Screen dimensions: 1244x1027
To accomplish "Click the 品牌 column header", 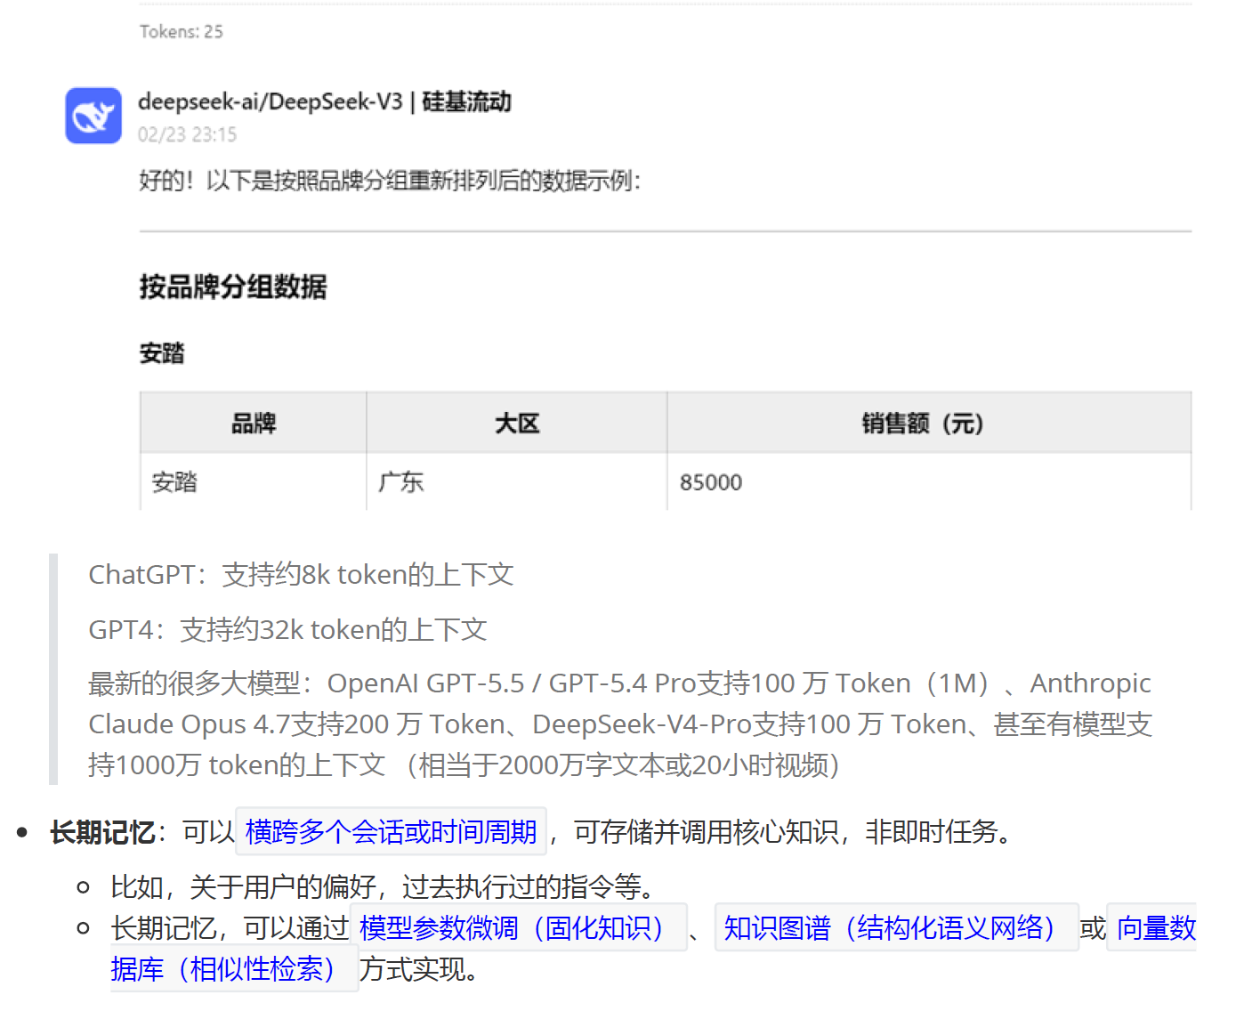I will [x=254, y=423].
